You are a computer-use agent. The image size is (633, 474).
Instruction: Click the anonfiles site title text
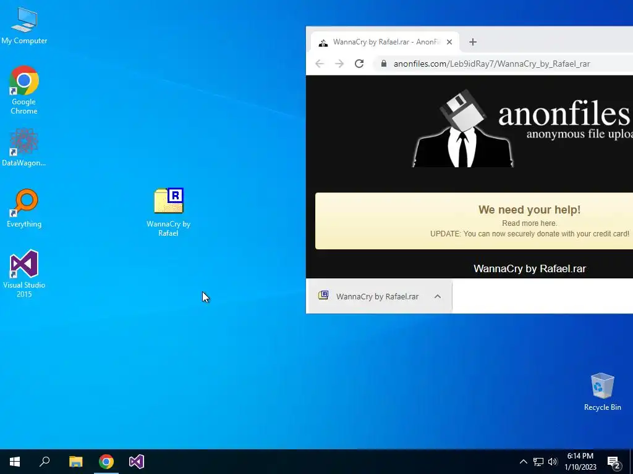pos(565,114)
